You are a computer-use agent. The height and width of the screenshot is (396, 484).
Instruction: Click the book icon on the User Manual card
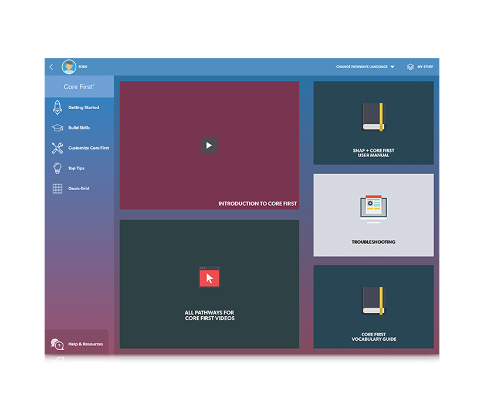[373, 116]
